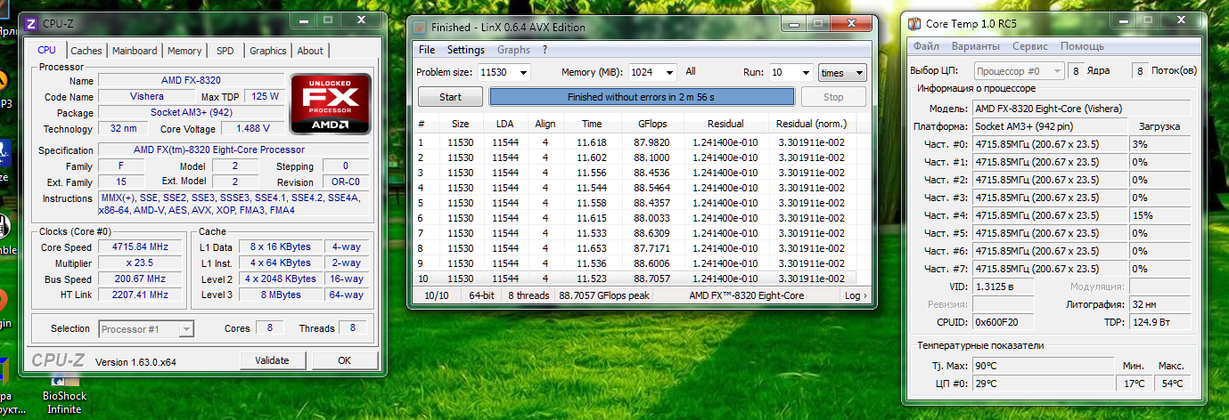The width and height of the screenshot is (1229, 420).
Task: Click the Tj. Max 90°C field
Action: (x=1043, y=365)
